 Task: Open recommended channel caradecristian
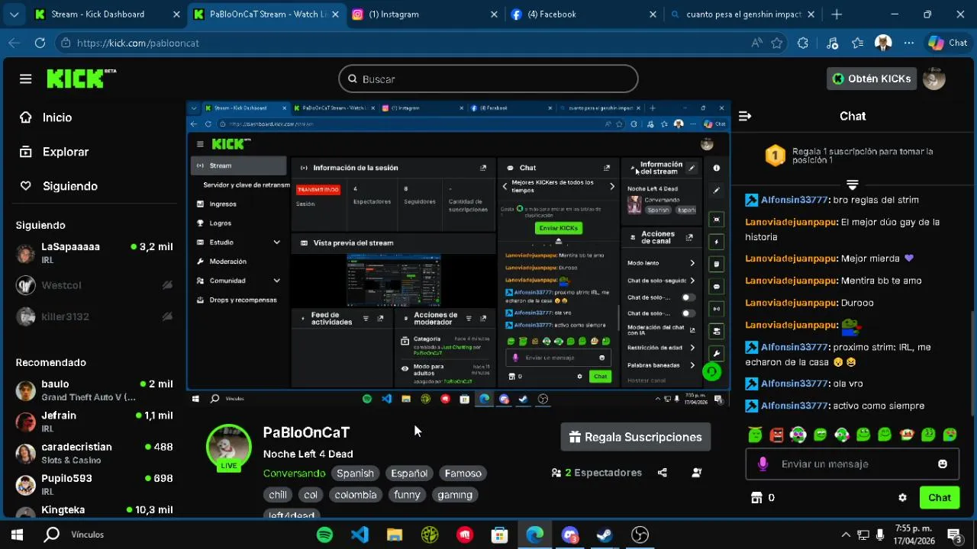(95, 453)
